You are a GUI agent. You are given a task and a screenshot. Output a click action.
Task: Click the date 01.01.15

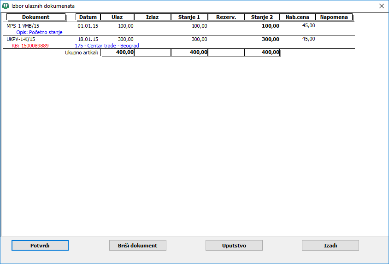coord(88,26)
